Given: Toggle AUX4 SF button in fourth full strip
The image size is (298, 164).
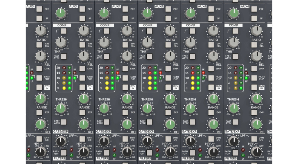Looking at the screenshot, I should [211, 19].
